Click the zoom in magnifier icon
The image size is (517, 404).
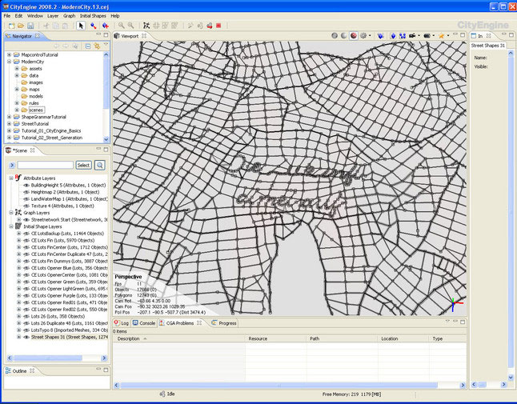(121, 26)
